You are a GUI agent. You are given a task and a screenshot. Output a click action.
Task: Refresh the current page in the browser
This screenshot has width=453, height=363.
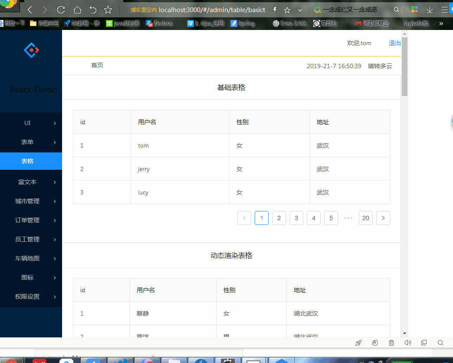click(x=60, y=9)
